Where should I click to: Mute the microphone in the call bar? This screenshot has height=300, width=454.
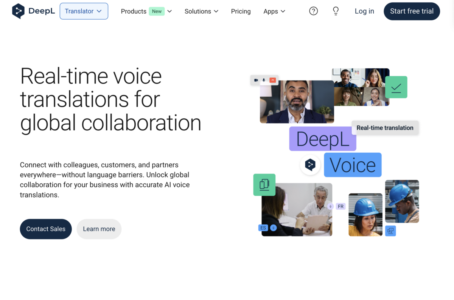coord(264,80)
